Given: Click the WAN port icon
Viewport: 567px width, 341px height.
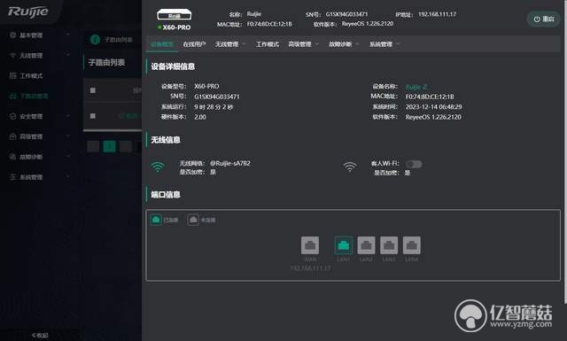Looking at the screenshot, I should (310, 245).
